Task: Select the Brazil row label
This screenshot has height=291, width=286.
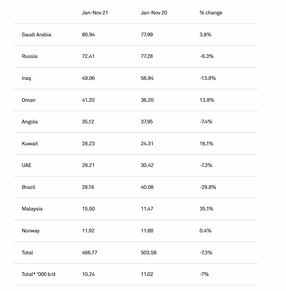Action: click(29, 187)
